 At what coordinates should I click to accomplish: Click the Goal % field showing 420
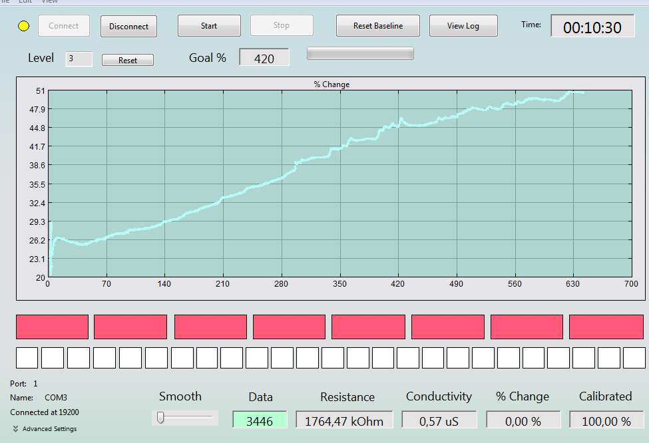(x=264, y=57)
